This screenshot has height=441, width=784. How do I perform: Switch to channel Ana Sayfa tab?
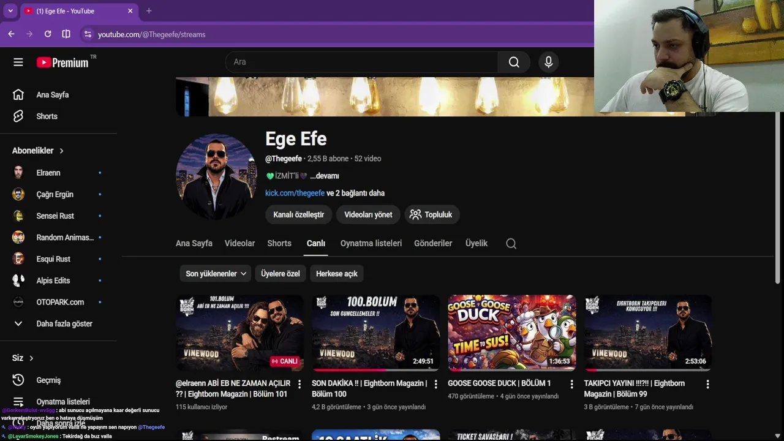[x=194, y=243]
